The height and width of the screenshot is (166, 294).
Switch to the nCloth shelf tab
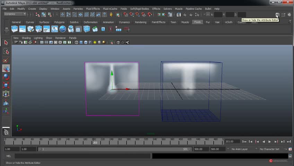pos(228,22)
